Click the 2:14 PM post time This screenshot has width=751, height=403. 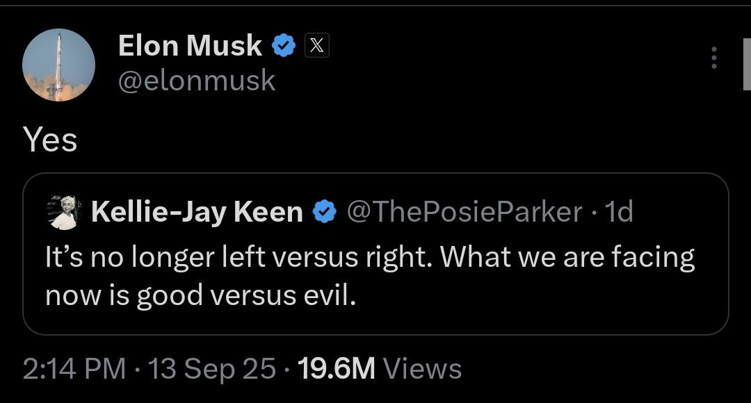tap(74, 368)
